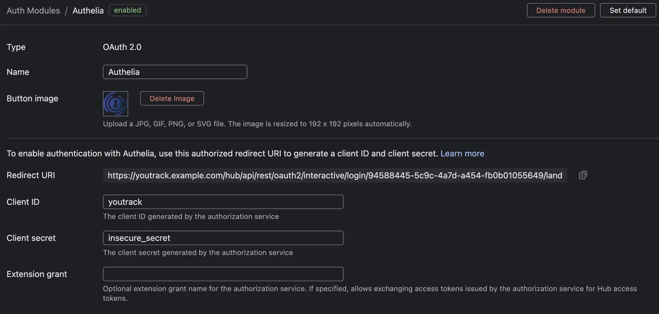Focus the Client ID field
This screenshot has width=659, height=314.
(223, 201)
